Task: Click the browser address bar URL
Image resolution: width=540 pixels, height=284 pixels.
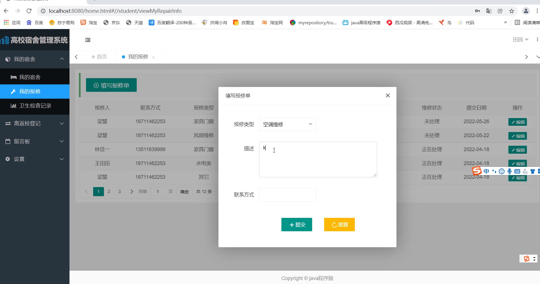Action: click(x=115, y=11)
